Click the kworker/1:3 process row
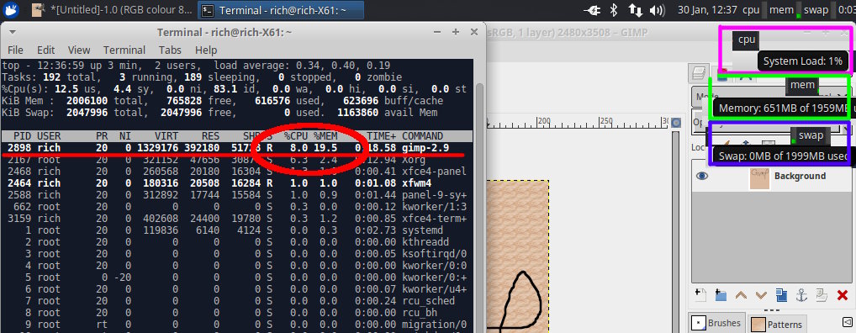Viewport: 856px width, 333px height. 237,207
